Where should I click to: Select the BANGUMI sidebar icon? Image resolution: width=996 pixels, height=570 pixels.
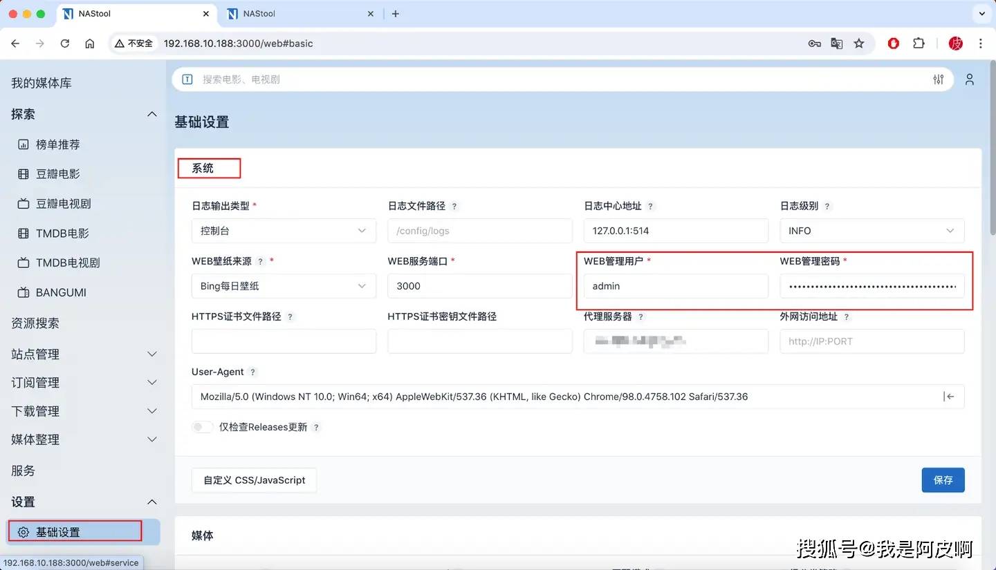point(24,292)
